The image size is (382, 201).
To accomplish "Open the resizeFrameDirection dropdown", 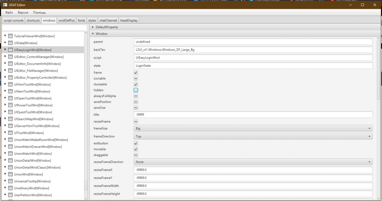I will [x=253, y=162].
